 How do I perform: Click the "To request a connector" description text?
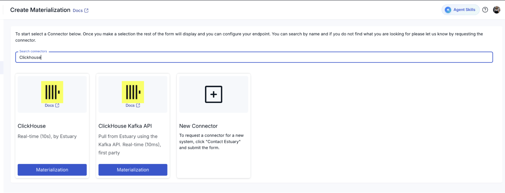click(211, 142)
